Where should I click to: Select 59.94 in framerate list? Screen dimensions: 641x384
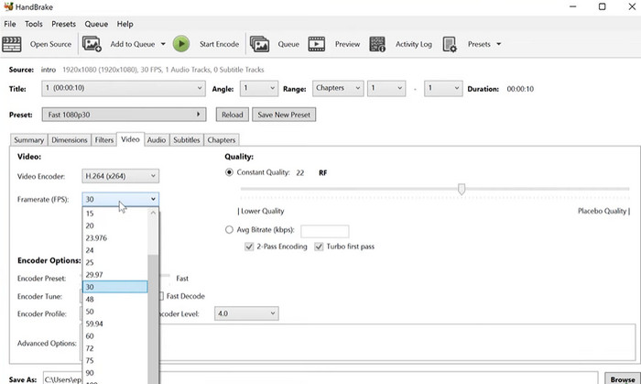tap(114, 324)
